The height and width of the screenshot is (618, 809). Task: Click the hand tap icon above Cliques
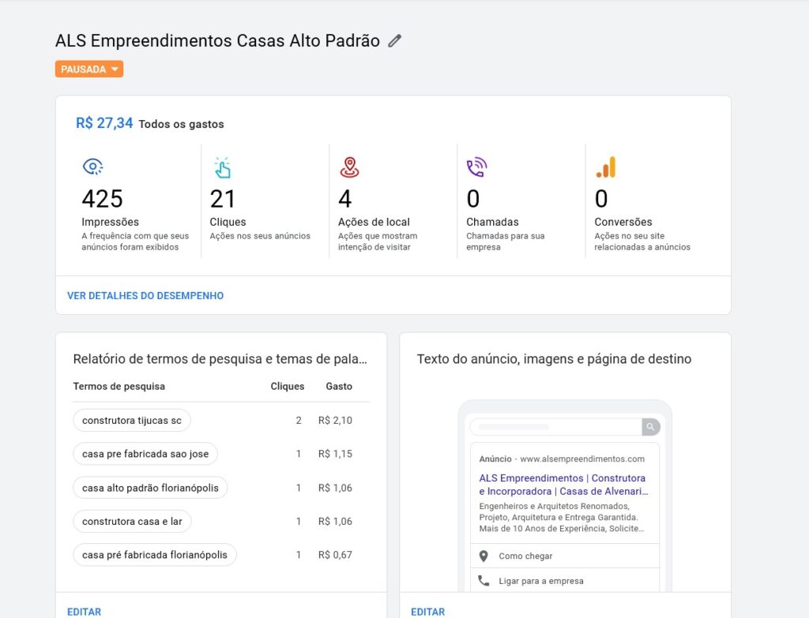tap(222, 167)
